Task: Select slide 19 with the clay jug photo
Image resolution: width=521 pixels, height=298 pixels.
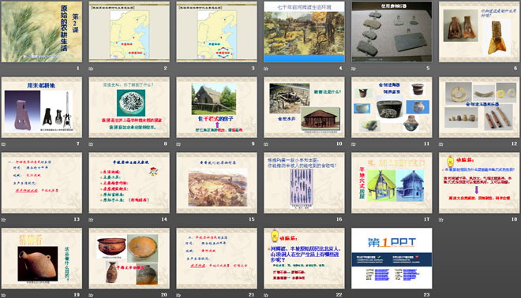Action: pos(42,258)
